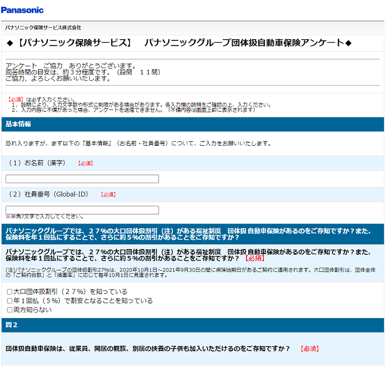
Task: Click the survey title パナソニックグループ団体扱自動車保険アンケート
Action: tap(179, 43)
